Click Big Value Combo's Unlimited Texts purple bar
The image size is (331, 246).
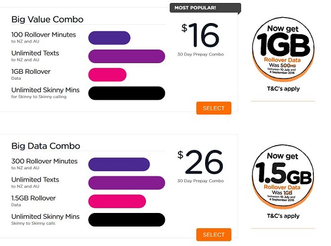[126, 56]
